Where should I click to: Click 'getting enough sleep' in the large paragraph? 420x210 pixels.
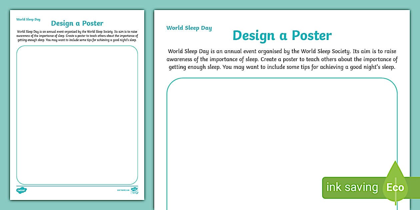click(194, 67)
